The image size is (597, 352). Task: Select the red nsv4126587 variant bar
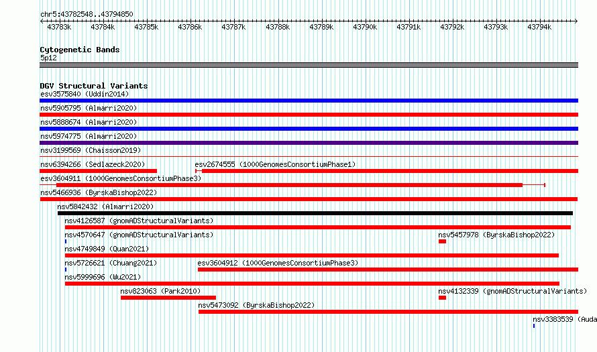[x=318, y=227]
